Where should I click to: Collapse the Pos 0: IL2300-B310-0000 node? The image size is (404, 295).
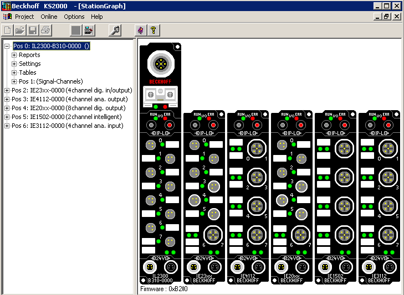(x=7, y=46)
